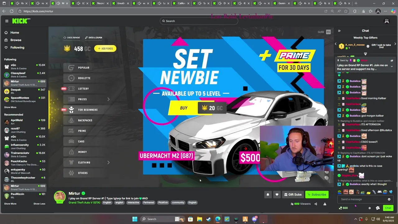This screenshot has height=224, width=398.
Task: Open Discord from the taskbar
Action: point(254,219)
